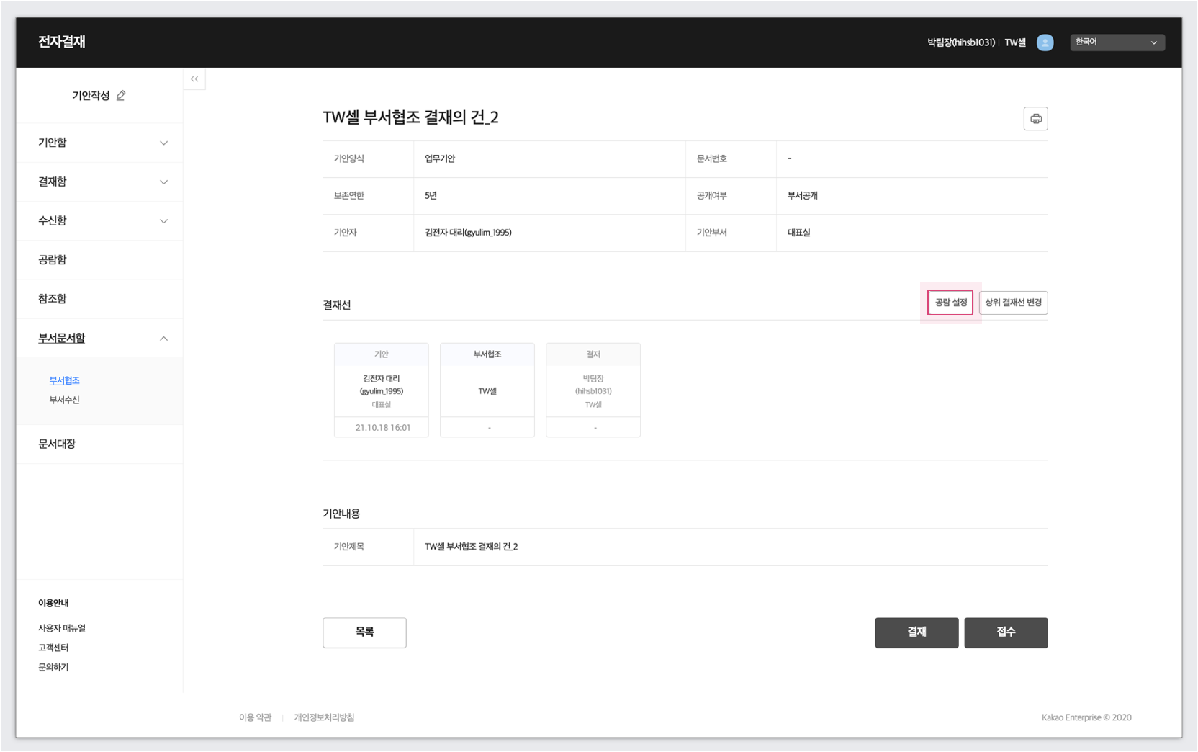The image size is (1198, 752).
Task: Click the timestamp 21.10.18 16:01
Action: (383, 428)
